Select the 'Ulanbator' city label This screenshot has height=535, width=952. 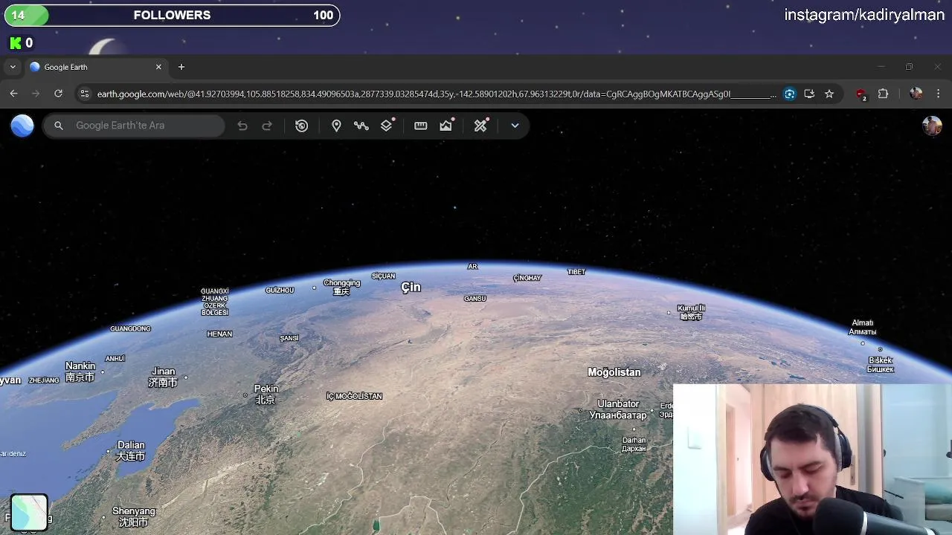[x=618, y=409]
